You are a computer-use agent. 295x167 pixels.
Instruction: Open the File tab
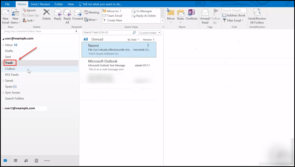(7, 4)
